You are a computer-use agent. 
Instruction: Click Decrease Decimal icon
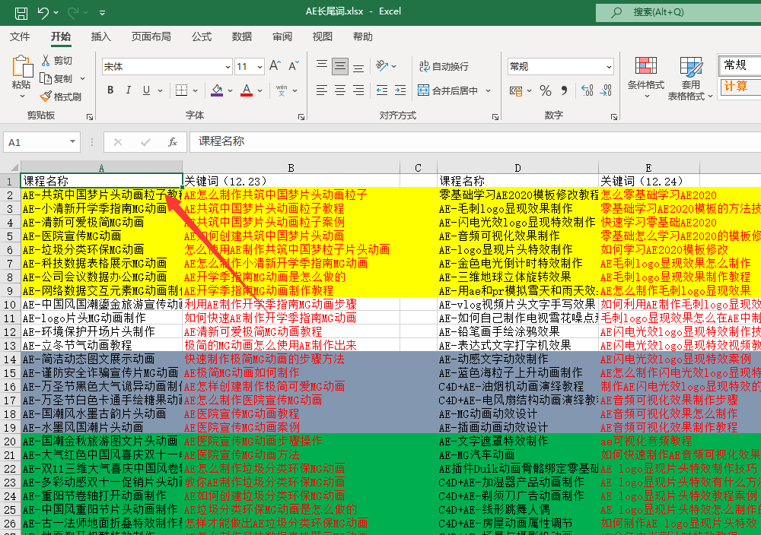point(606,90)
